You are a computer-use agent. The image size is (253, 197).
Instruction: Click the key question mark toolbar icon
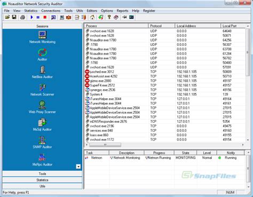point(109,17)
